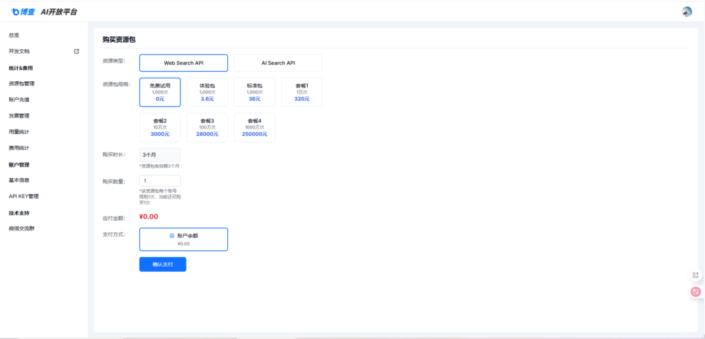The width and height of the screenshot is (705, 339).
Task: Open 资源包管理 in the sidebar
Action: click(x=22, y=83)
